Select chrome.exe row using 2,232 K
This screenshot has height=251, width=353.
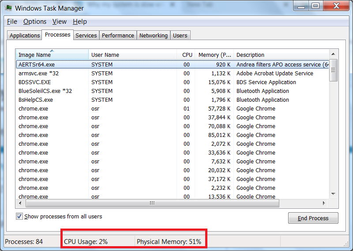pos(173,188)
